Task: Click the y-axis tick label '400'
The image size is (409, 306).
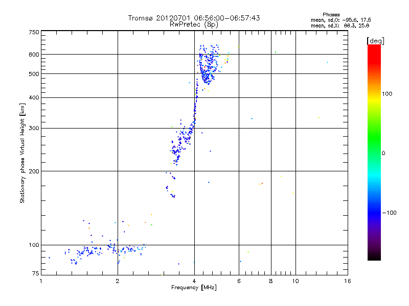Action: [34, 97]
